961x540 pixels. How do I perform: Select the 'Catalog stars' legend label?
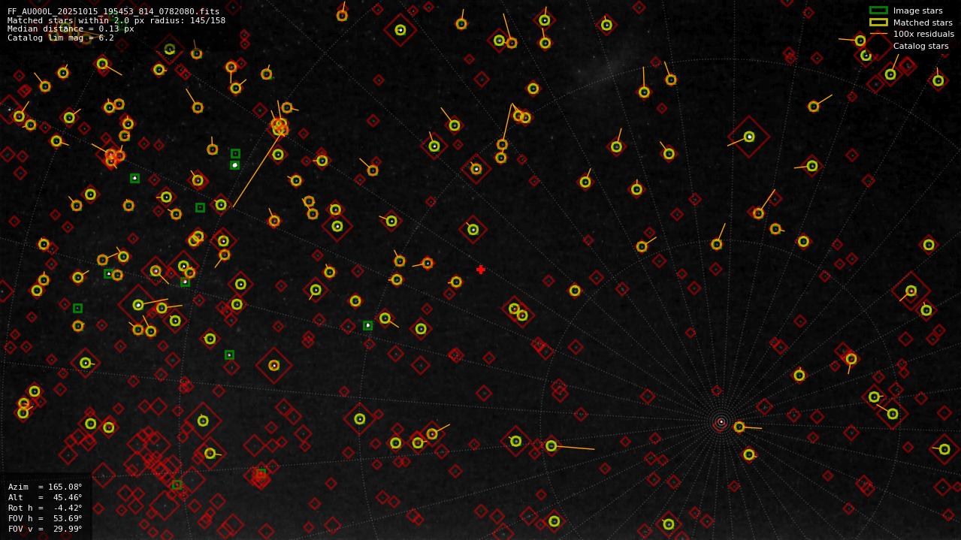920,46
